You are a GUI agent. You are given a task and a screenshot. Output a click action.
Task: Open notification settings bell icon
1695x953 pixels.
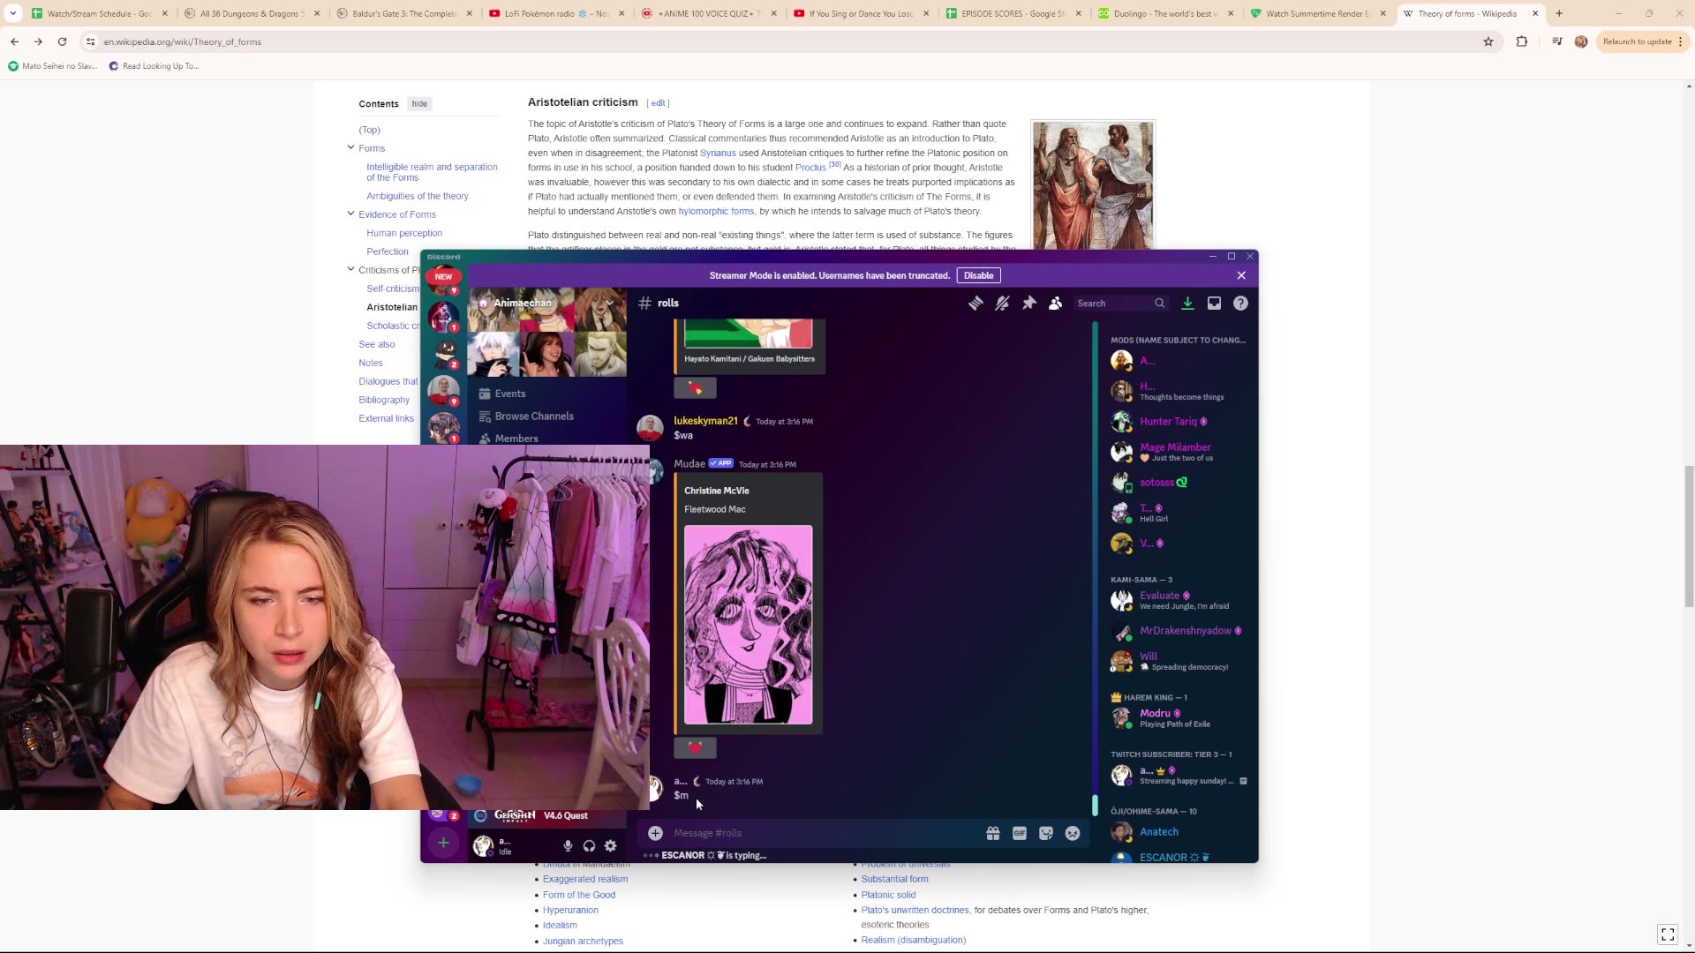1002,304
